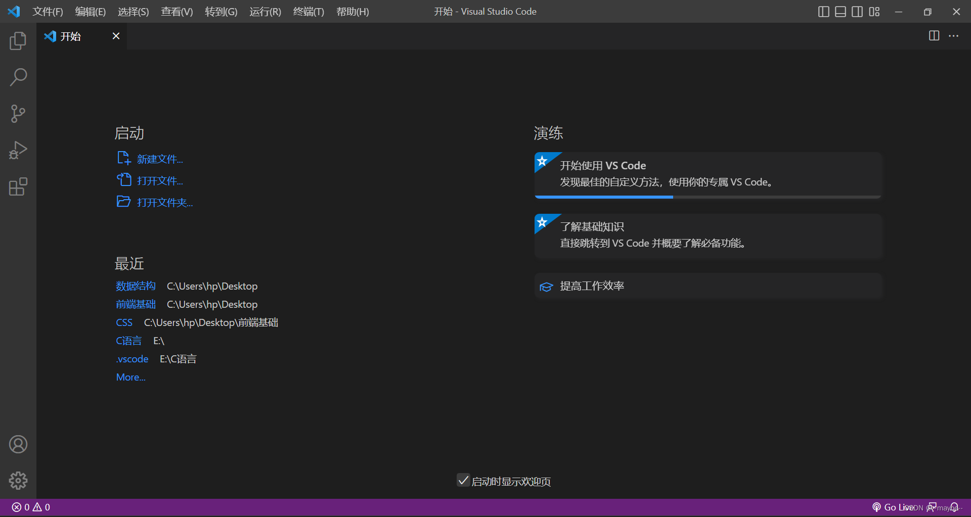Open the 提高工作效率 walkthrough
This screenshot has height=517, width=971.
708,286
